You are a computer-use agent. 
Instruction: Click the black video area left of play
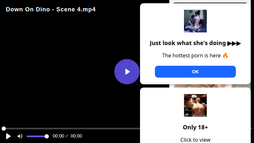(x=59, y=71)
